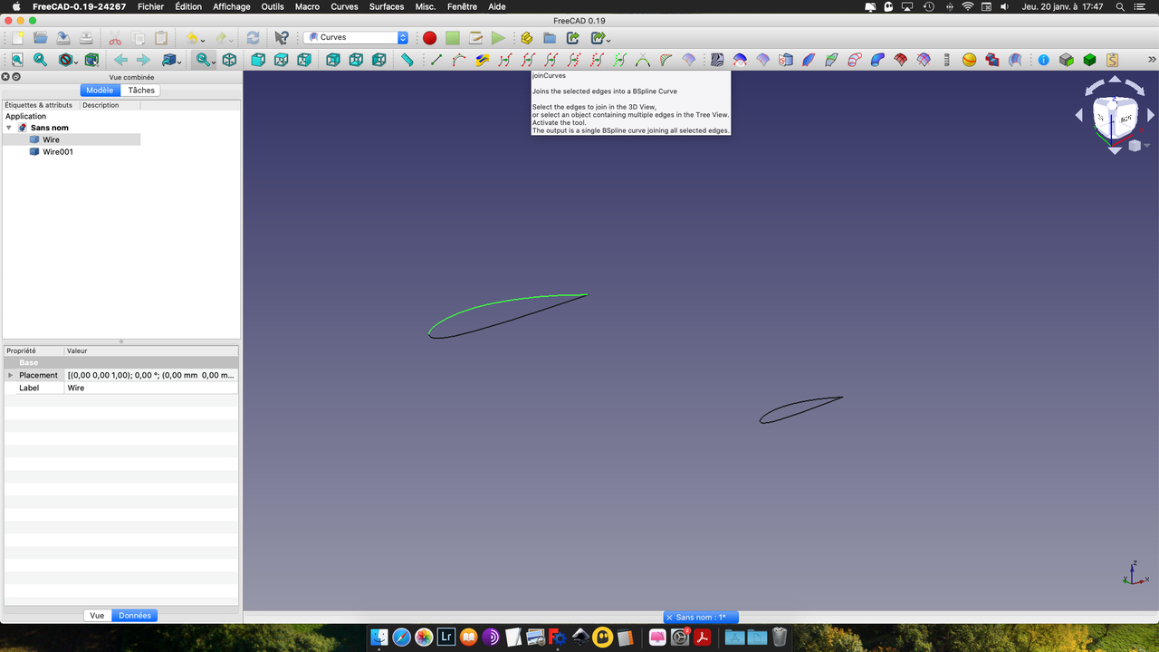Click the Refresh recompute icon
Viewport: 1159px width, 652px height.
[x=253, y=38]
